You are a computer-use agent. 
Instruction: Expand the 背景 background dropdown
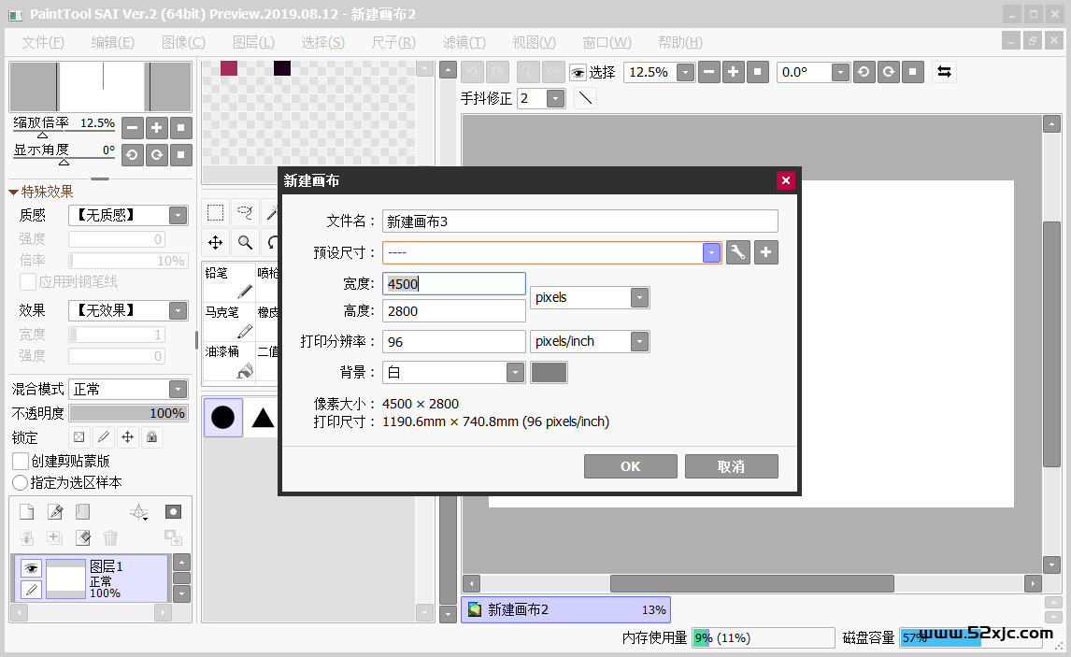click(515, 372)
